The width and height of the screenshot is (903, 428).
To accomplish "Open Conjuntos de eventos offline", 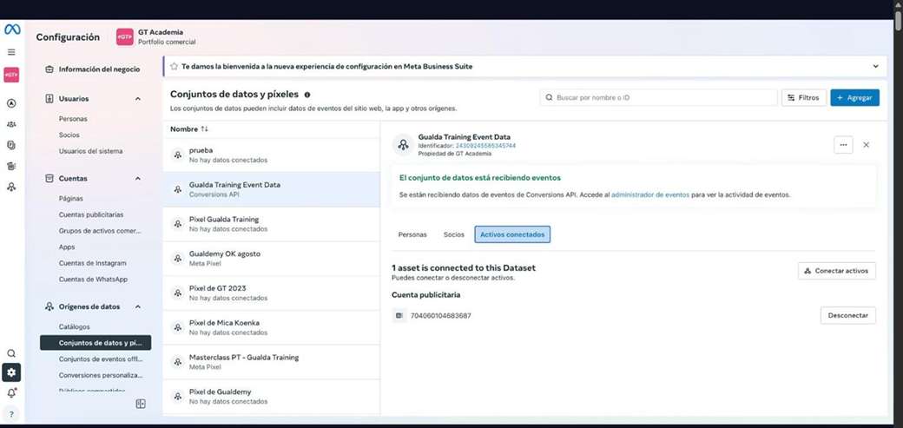I will 100,359.
